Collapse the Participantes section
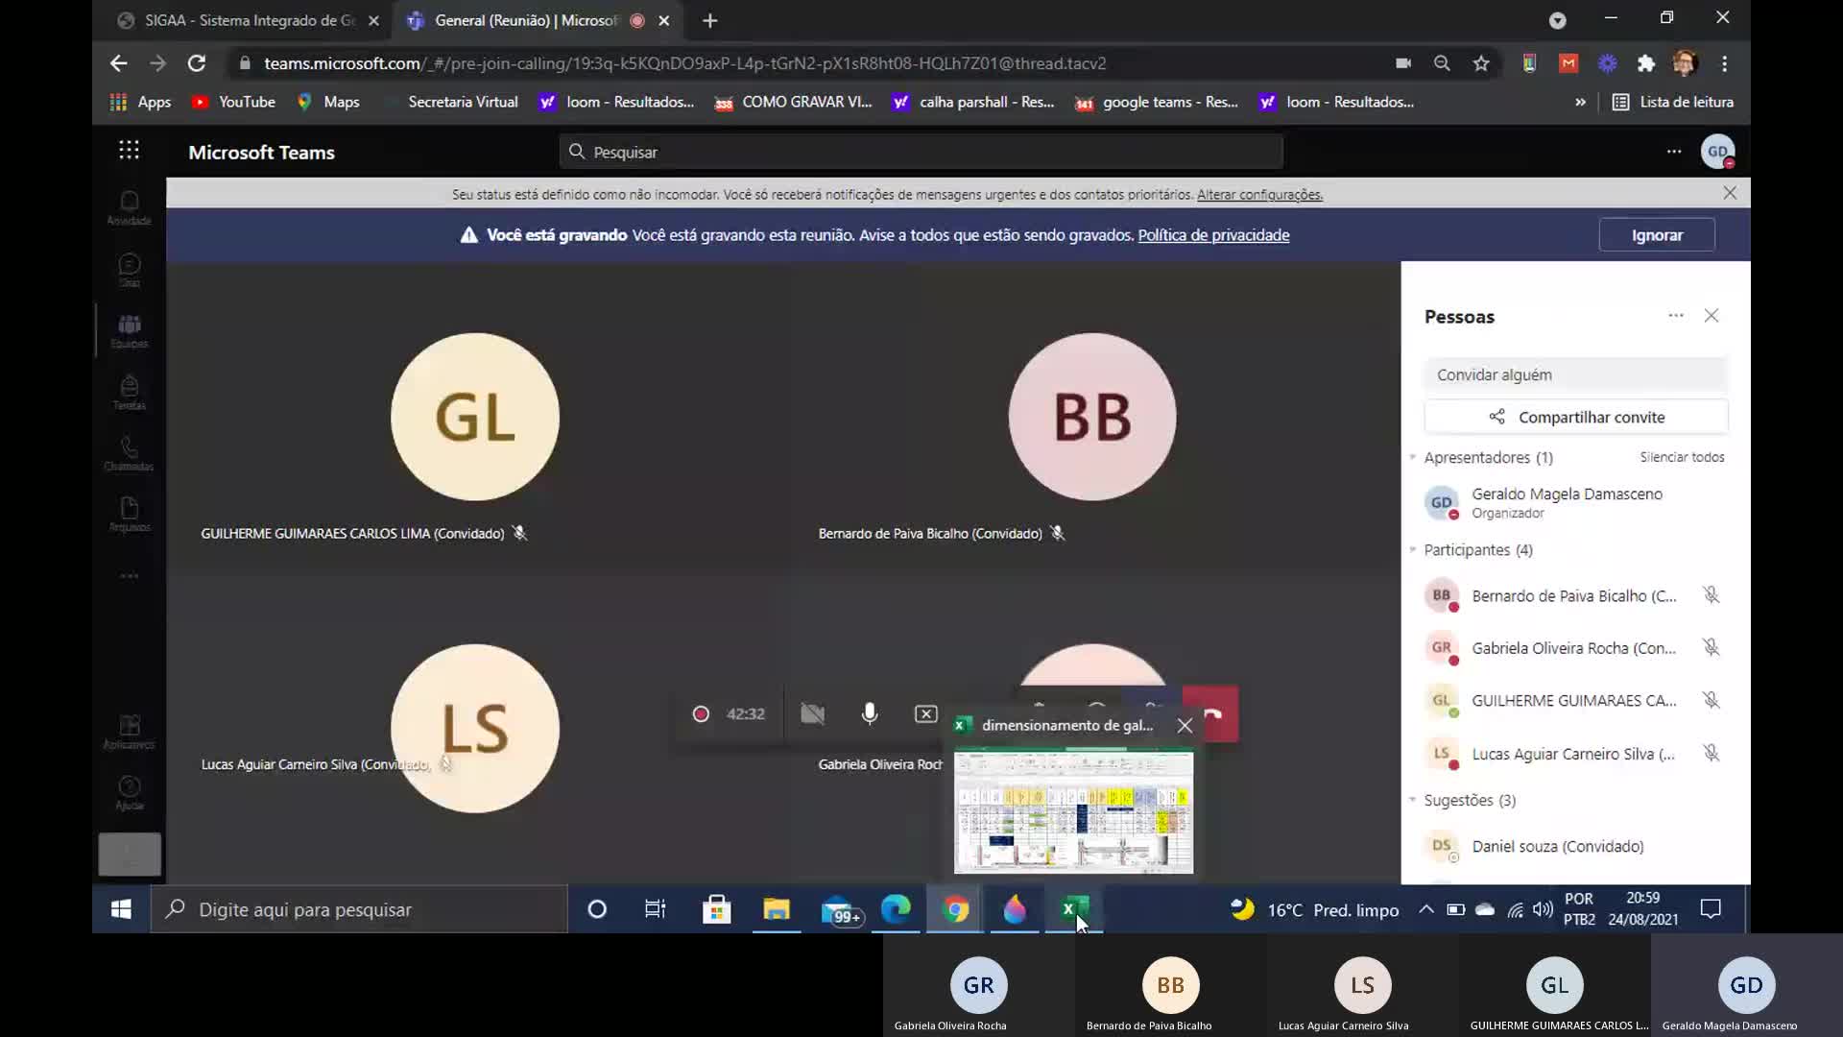Image resolution: width=1843 pixels, height=1037 pixels. coord(1413,549)
